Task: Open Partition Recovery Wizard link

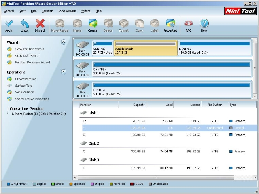Action: [32, 62]
